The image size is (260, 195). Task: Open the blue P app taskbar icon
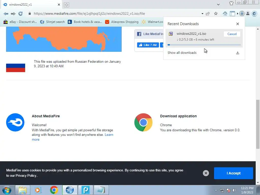pyautogui.click(x=86, y=190)
